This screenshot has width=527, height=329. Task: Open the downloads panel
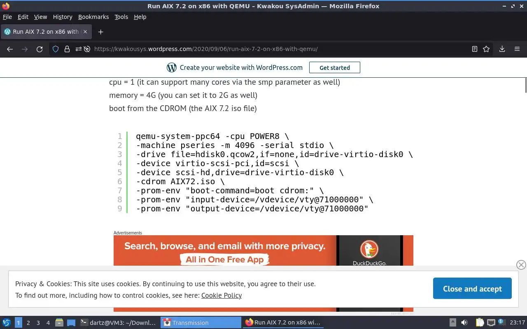tap(502, 49)
